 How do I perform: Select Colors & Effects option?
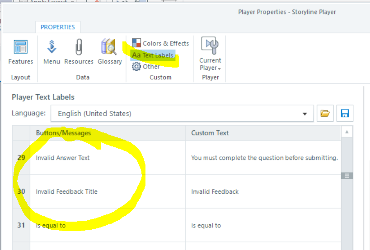[161, 43]
